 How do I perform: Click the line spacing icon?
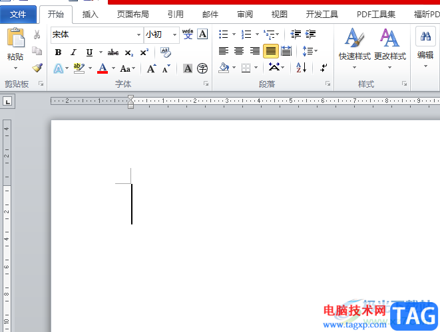308,51
